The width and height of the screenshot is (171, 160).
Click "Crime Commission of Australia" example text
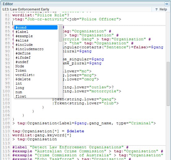(x=73, y=155)
